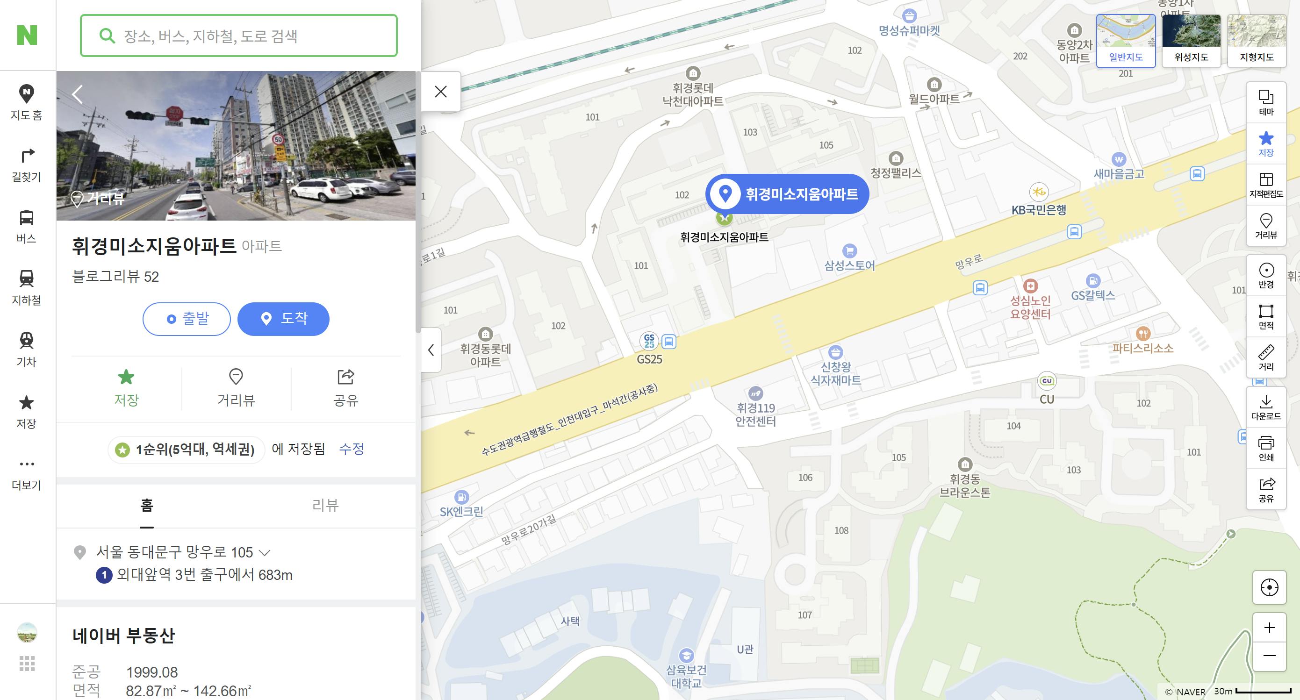
Task: Activate the 거리 ruler distance tool
Action: tap(1266, 357)
